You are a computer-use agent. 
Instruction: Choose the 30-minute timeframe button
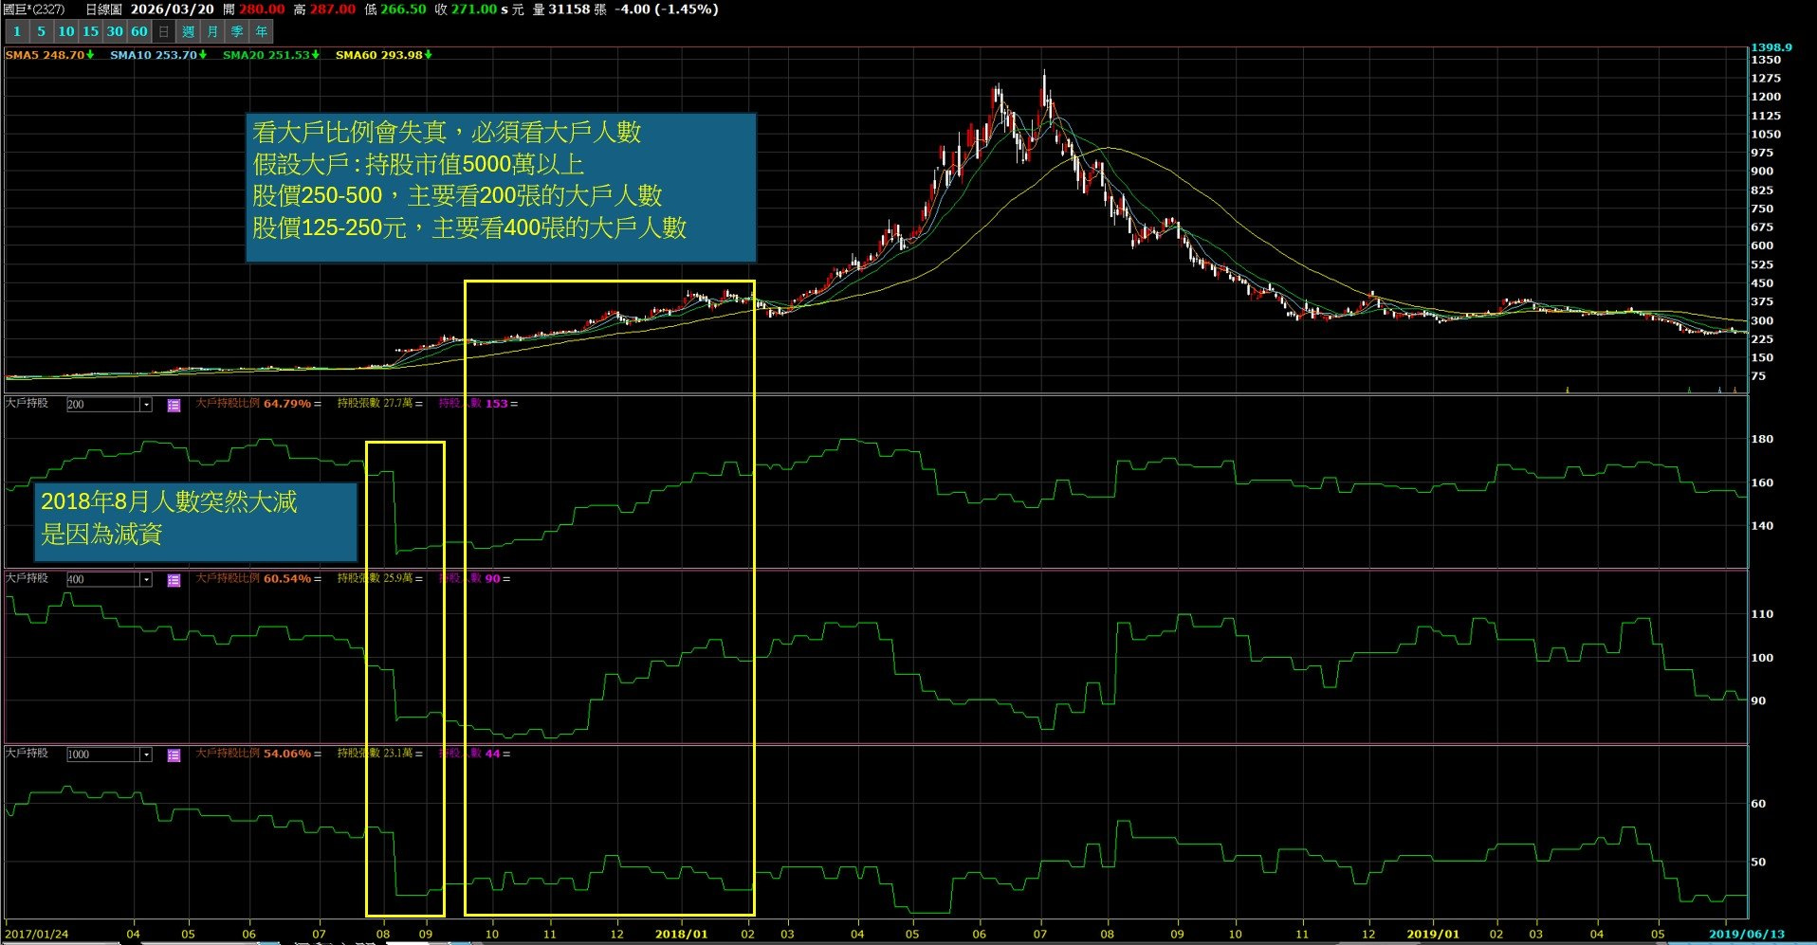coord(115,31)
